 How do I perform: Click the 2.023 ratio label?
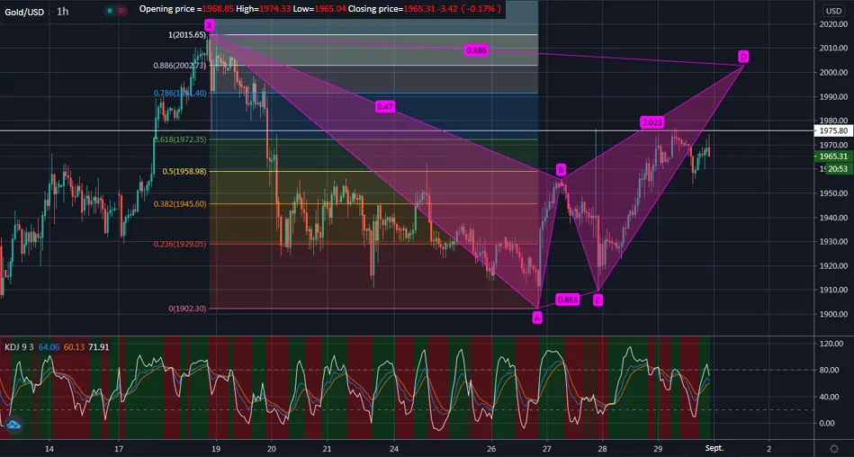click(x=652, y=123)
